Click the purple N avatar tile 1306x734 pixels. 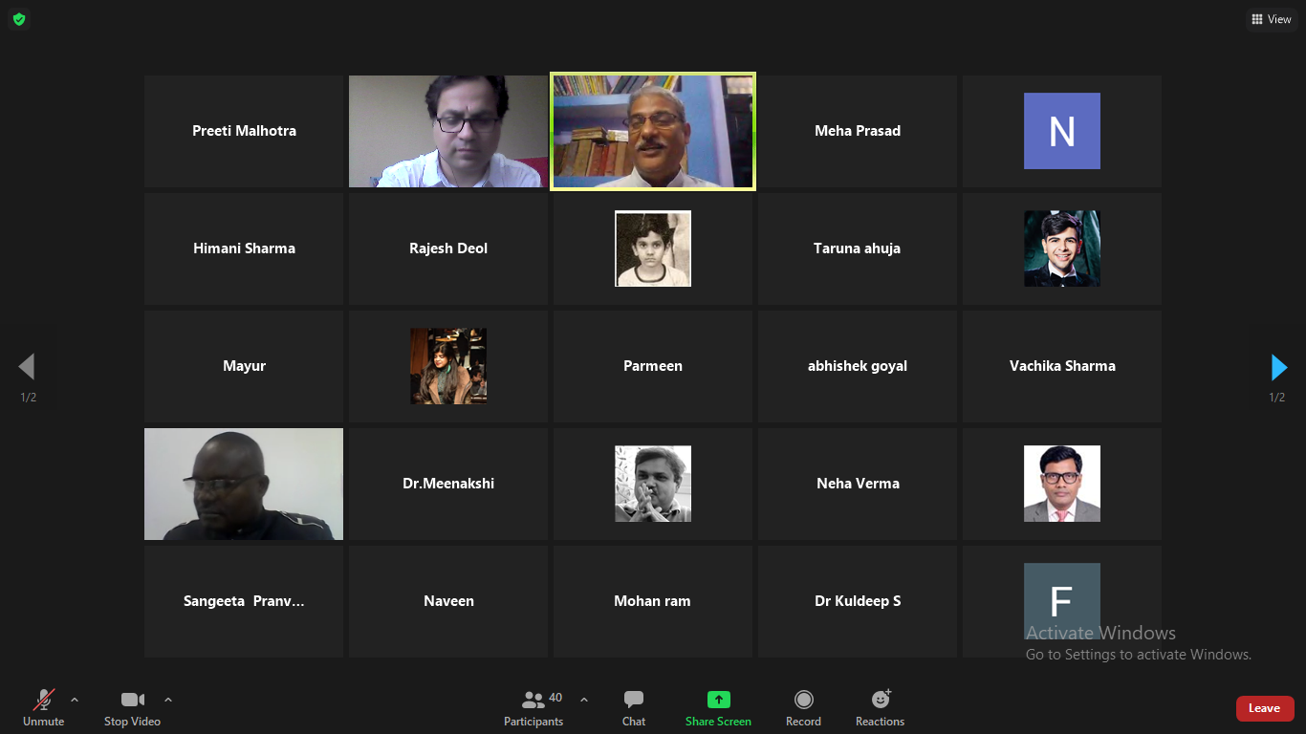click(1061, 131)
